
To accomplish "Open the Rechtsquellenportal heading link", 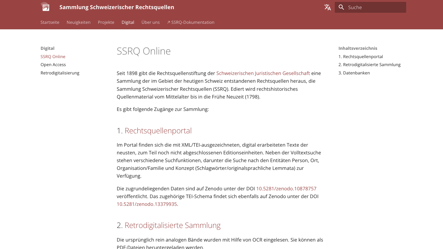I will click(x=158, y=130).
